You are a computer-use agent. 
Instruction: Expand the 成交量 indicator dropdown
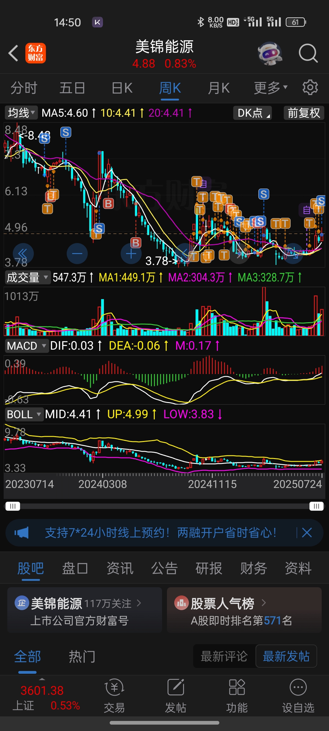[x=27, y=277]
